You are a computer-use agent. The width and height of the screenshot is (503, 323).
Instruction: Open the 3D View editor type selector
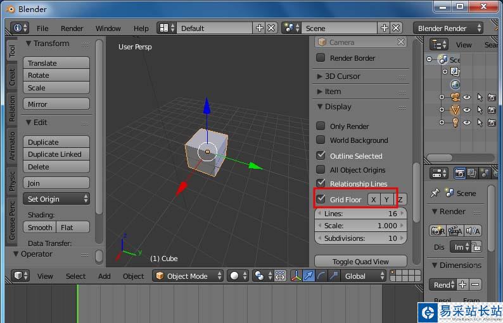click(x=20, y=276)
